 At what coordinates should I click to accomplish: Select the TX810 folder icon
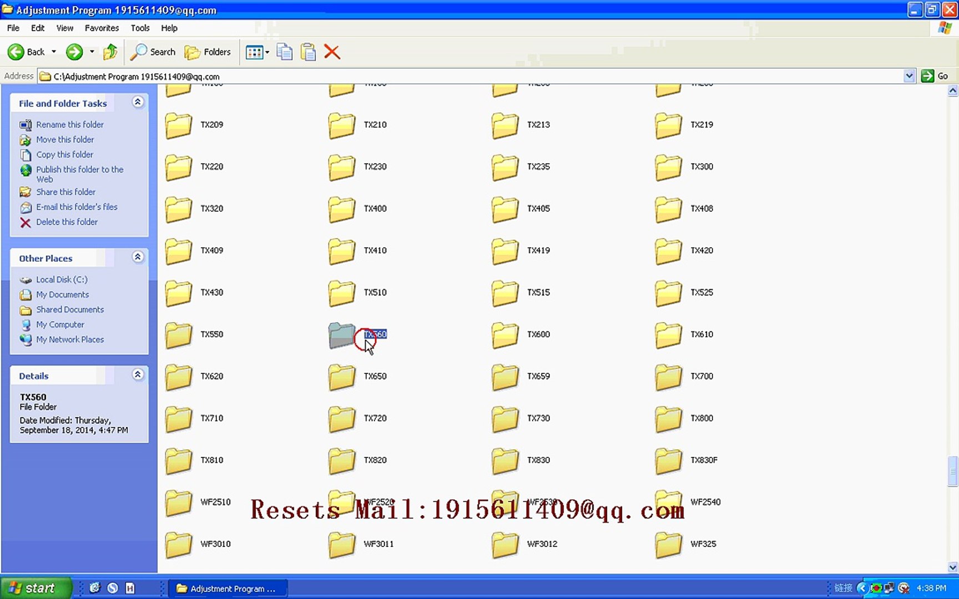click(x=179, y=461)
